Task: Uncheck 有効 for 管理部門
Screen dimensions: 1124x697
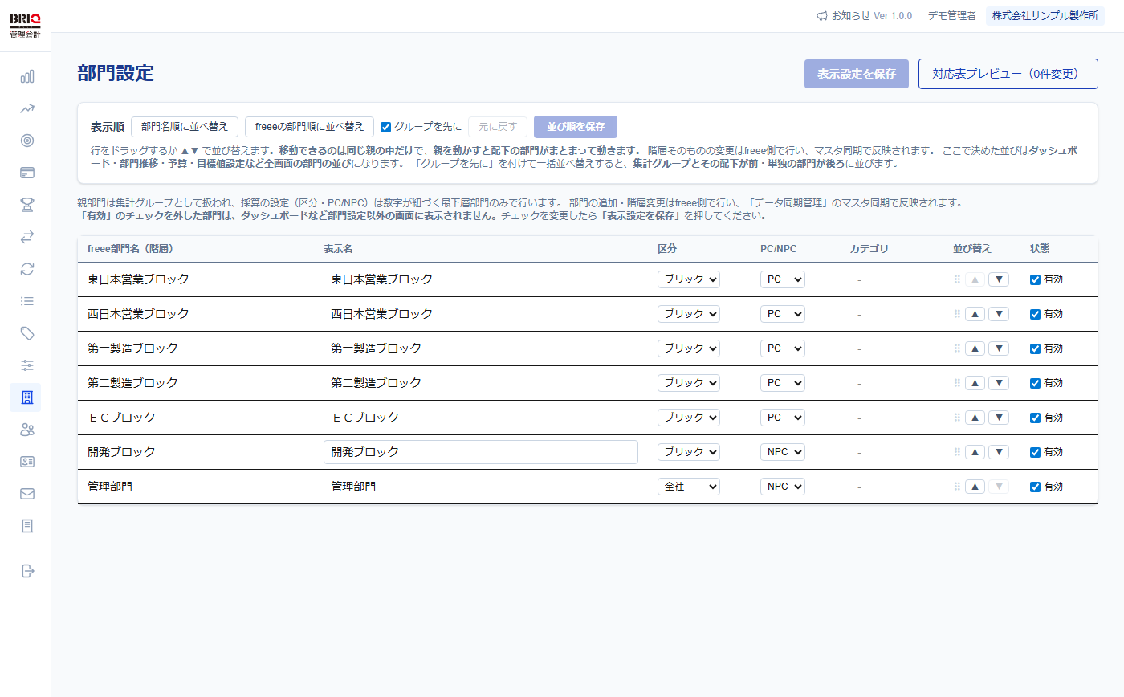Action: tap(1036, 487)
